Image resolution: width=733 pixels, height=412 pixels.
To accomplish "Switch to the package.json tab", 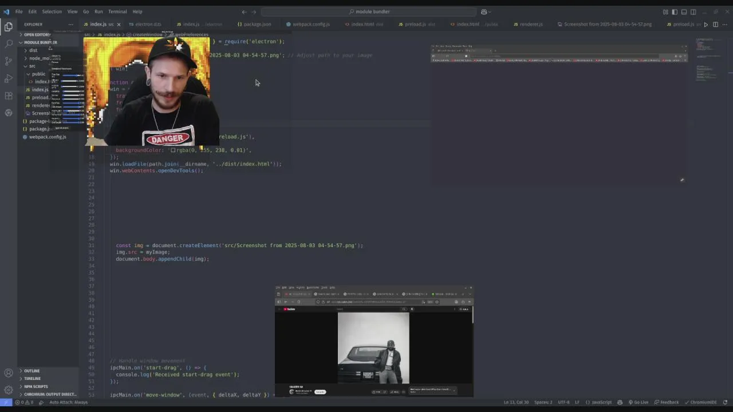I will coord(254,24).
